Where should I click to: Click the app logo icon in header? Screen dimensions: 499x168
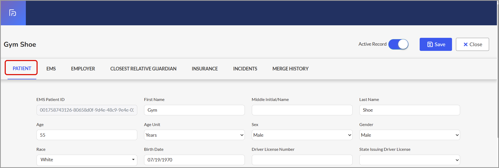13,13
